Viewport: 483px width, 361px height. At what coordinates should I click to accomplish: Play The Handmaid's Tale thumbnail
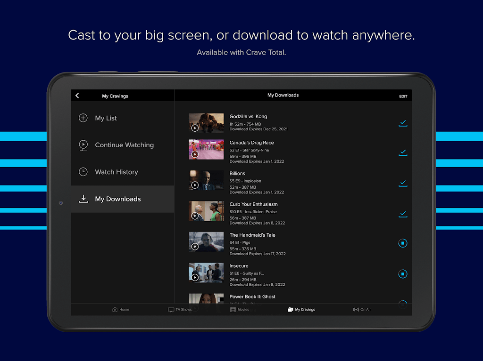(x=206, y=242)
